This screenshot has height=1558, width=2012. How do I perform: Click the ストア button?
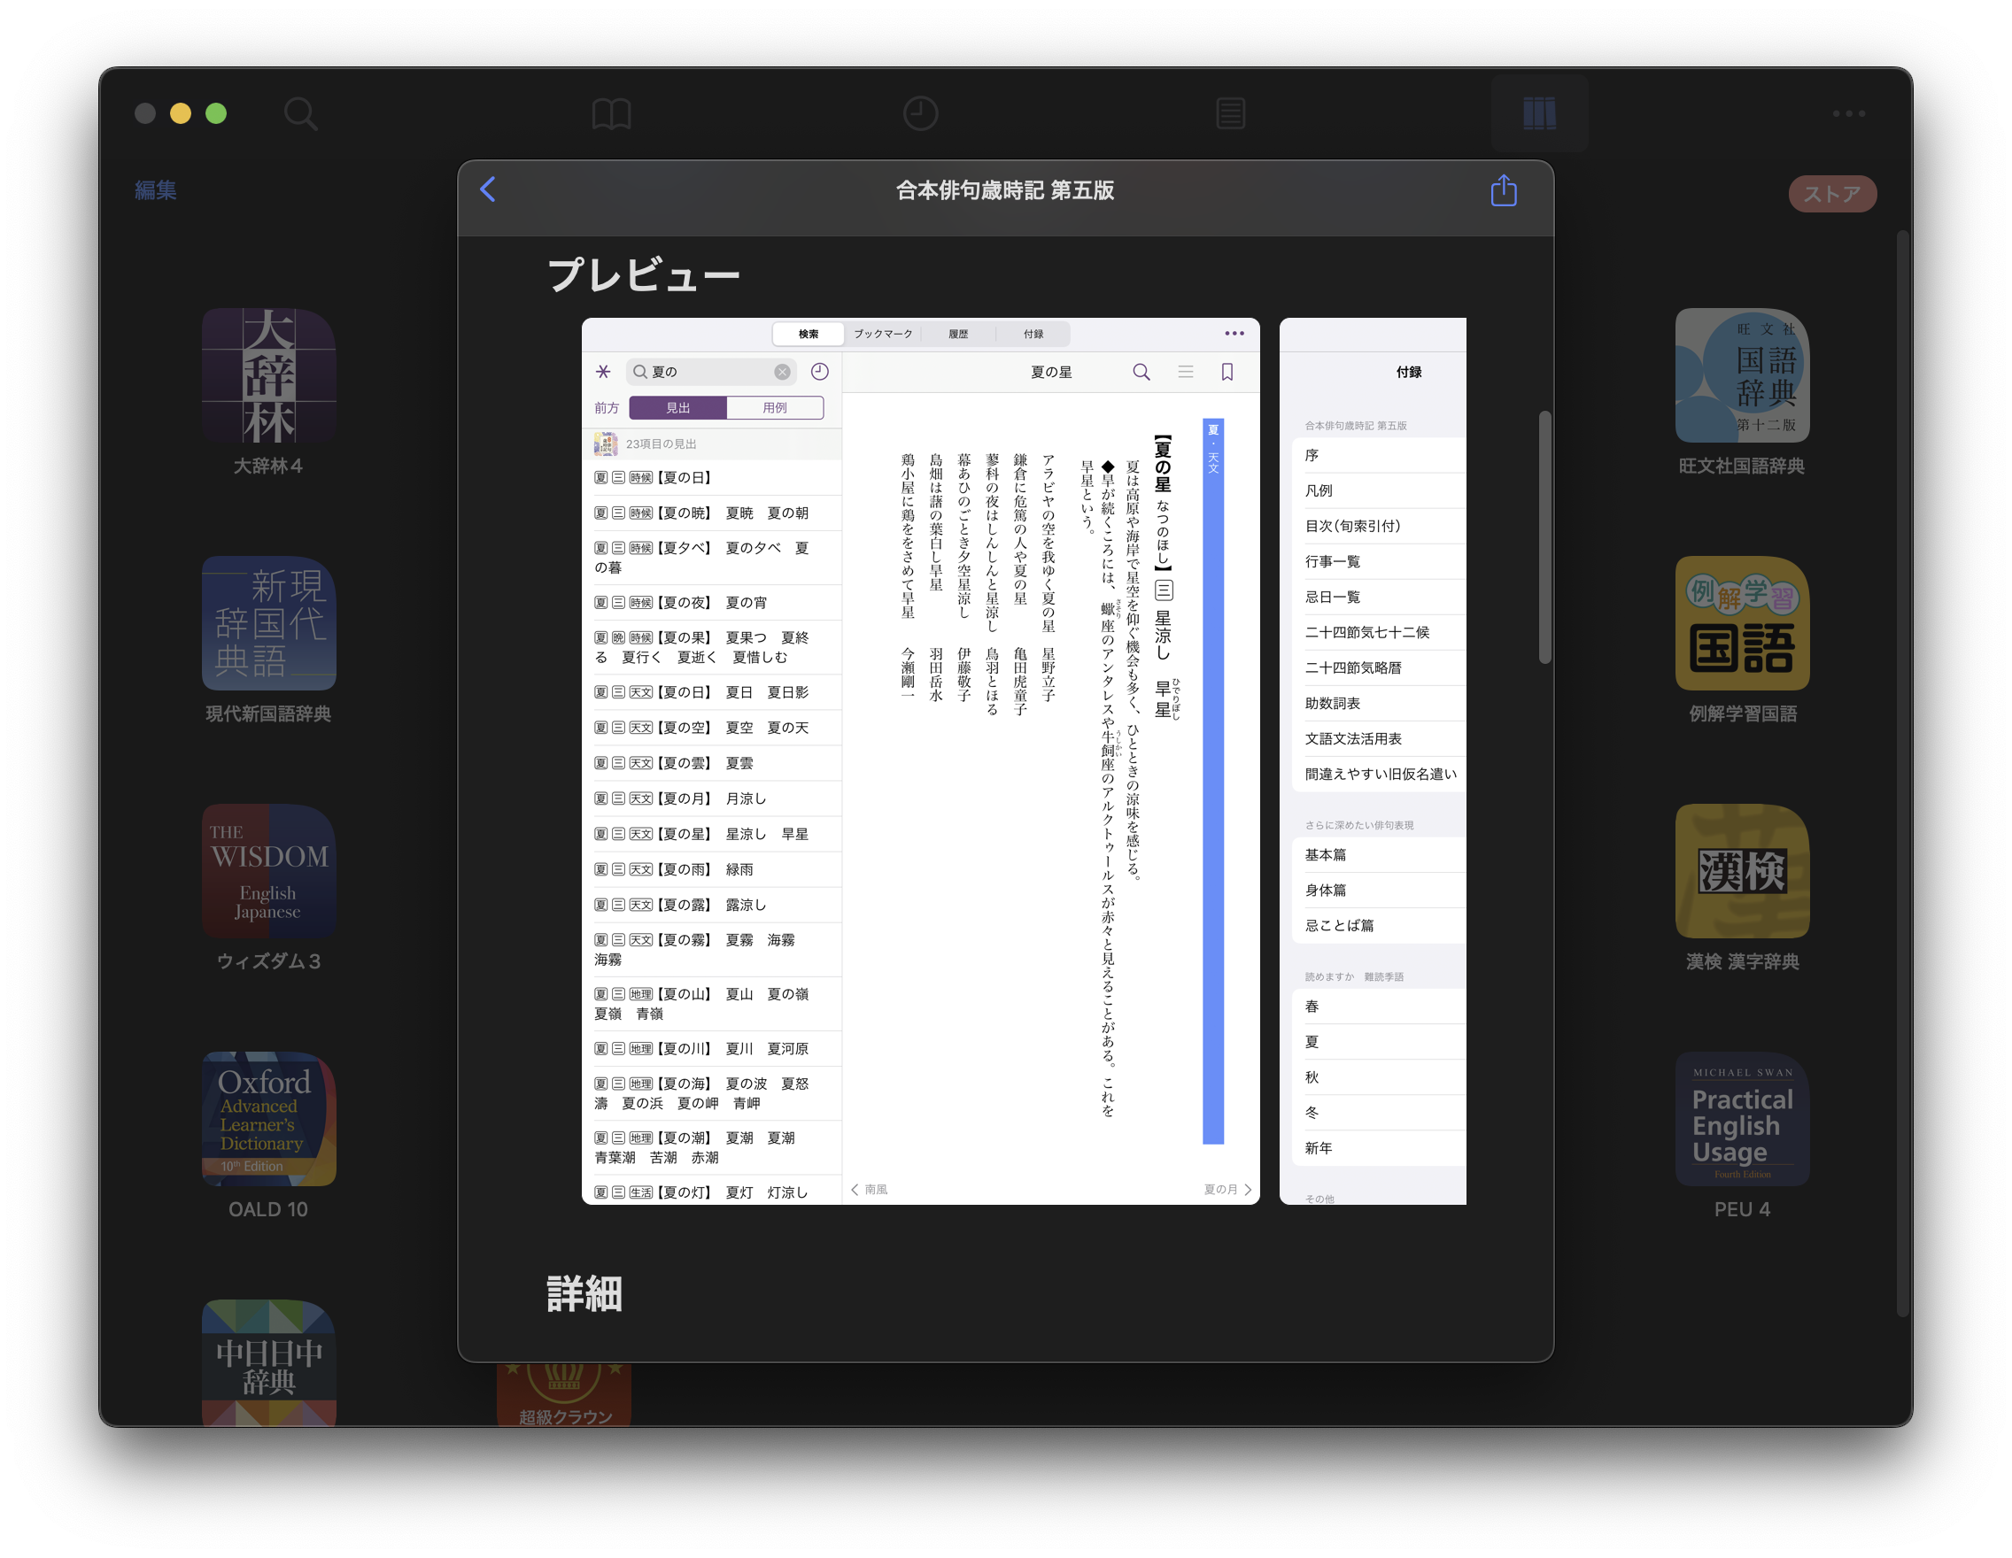pos(1831,194)
